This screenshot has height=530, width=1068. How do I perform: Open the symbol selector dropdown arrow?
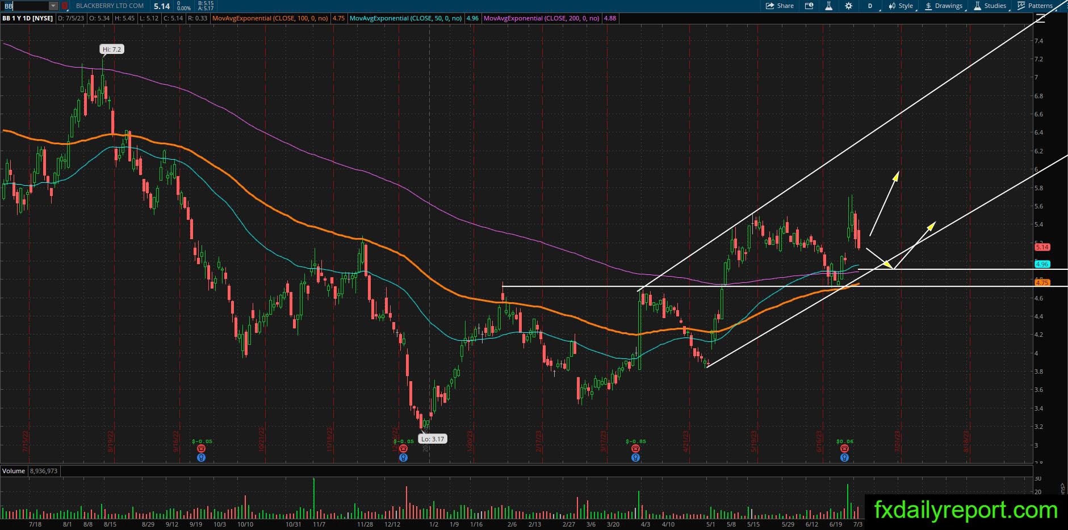53,6
